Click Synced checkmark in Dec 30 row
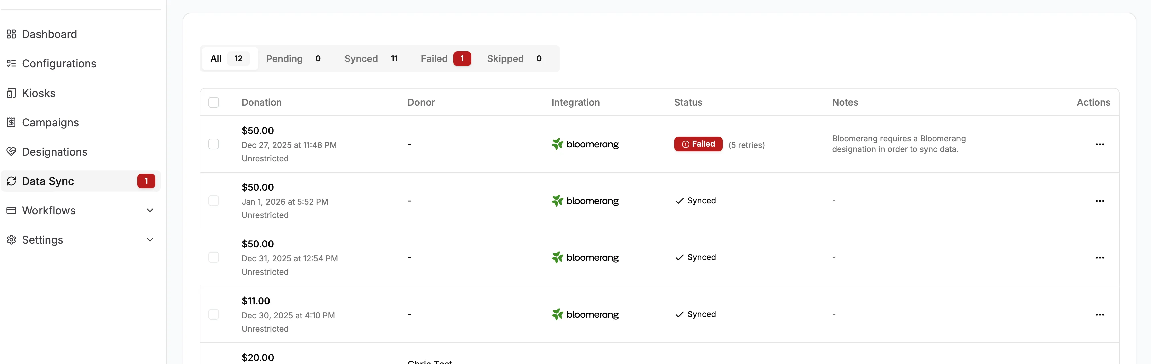The image size is (1151, 364). click(x=679, y=315)
